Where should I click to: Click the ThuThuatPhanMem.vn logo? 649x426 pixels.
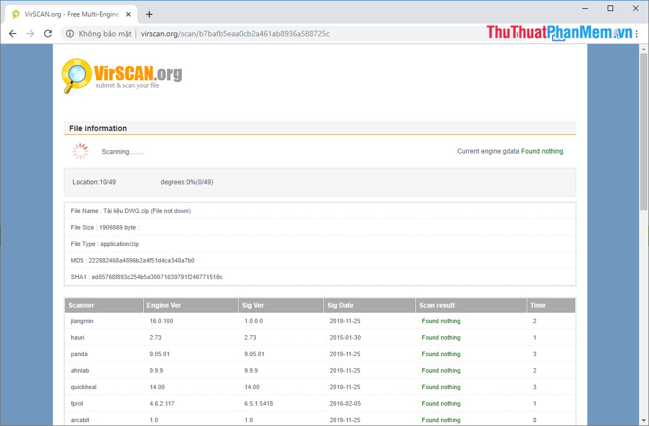[556, 32]
